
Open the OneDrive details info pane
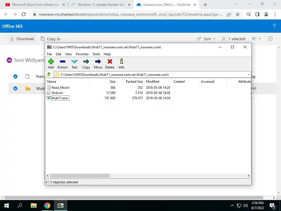click(270, 39)
